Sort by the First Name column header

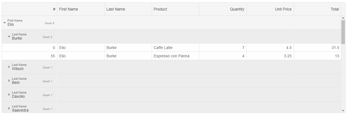coord(81,9)
